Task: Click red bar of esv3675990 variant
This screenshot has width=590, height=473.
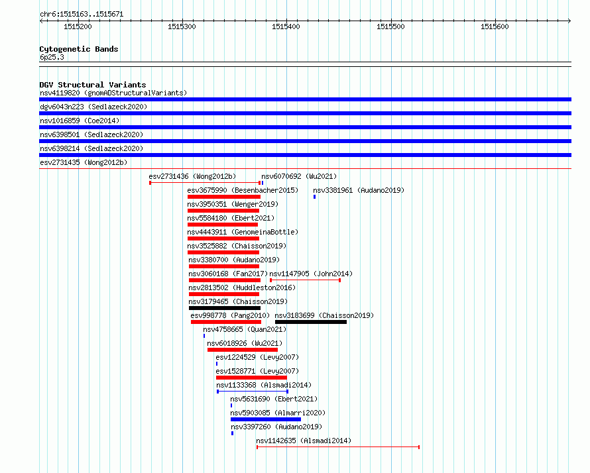Action: [224, 197]
